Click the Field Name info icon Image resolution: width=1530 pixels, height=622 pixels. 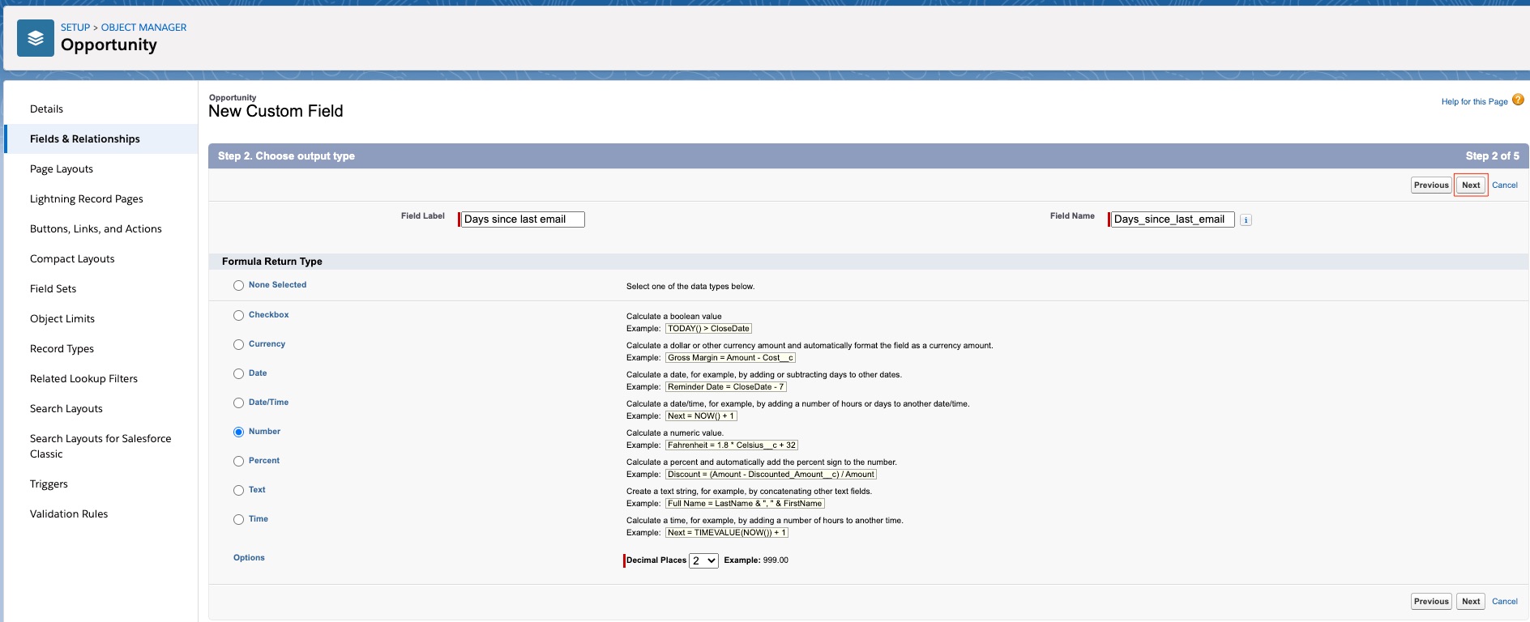point(1246,220)
